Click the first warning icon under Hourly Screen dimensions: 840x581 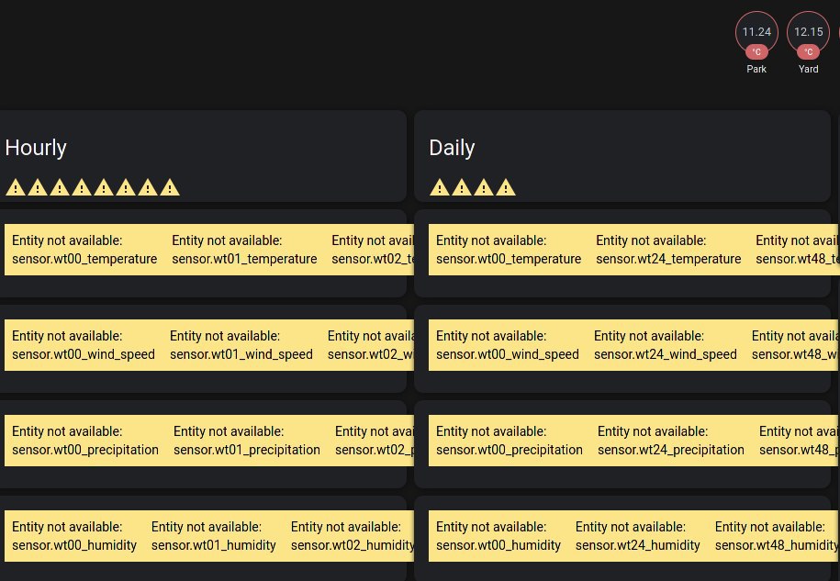click(x=15, y=188)
